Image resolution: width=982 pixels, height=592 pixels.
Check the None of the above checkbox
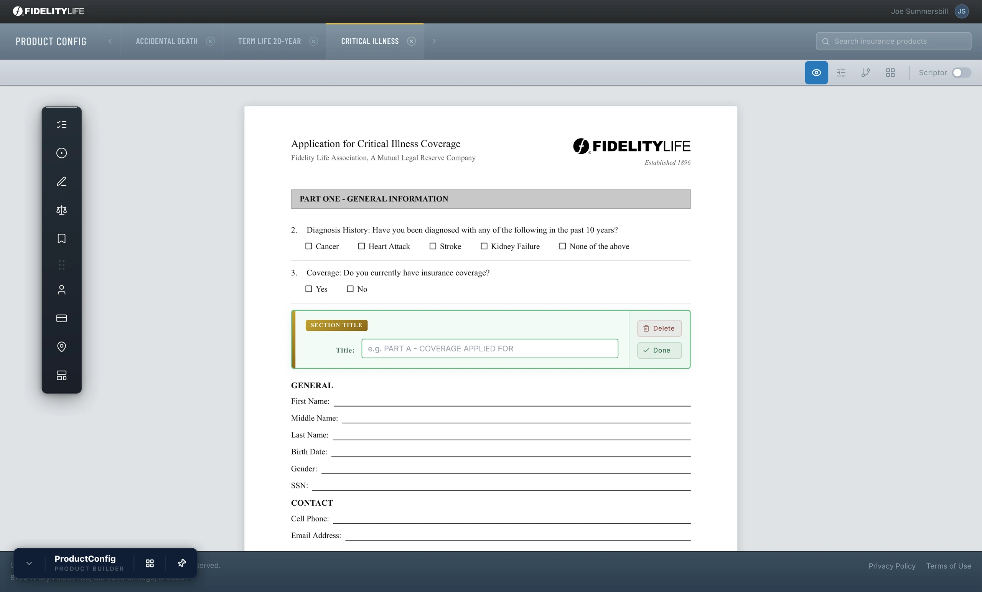pos(562,246)
